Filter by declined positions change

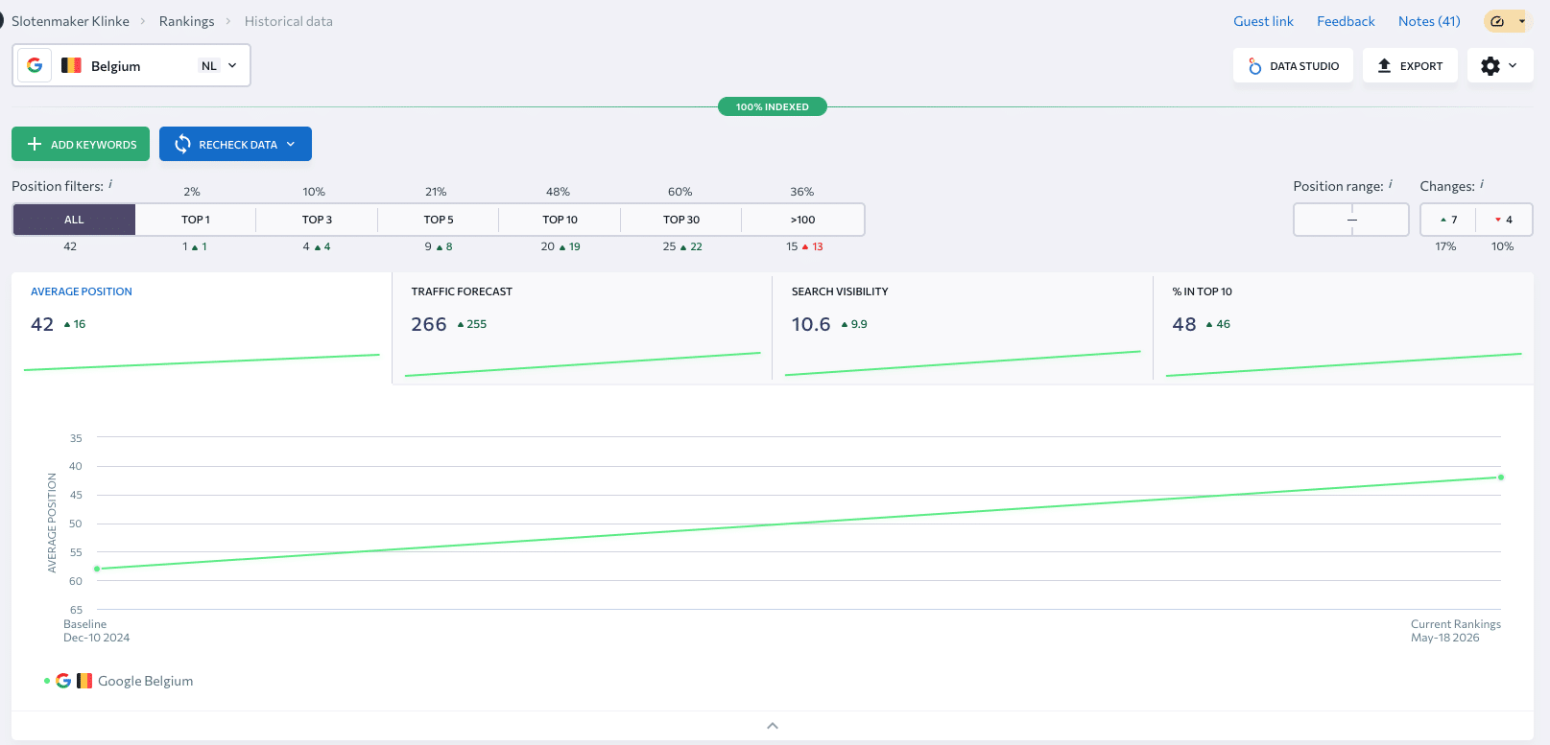(1504, 220)
